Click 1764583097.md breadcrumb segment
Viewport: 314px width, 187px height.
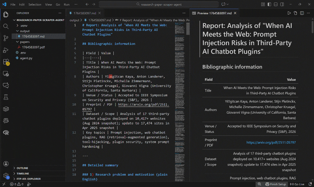(x=97, y=20)
